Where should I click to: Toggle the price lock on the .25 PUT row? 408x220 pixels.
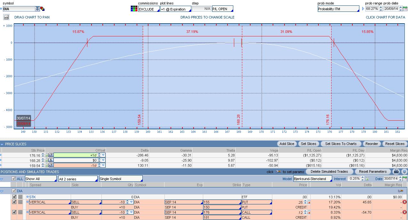coord(309,202)
